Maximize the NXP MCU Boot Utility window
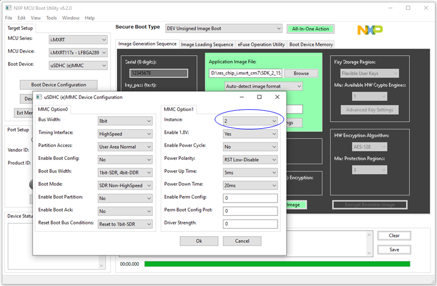This screenshot has width=437, height=286. pos(408,8)
